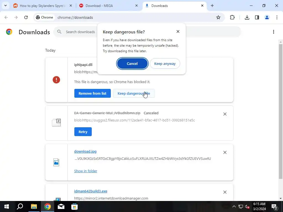Close the Skylanders Spyro's Reddit tab

click(71, 6)
